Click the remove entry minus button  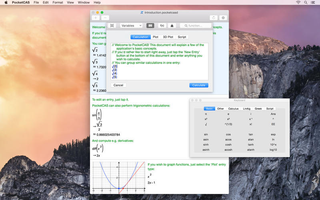click(x=105, y=18)
